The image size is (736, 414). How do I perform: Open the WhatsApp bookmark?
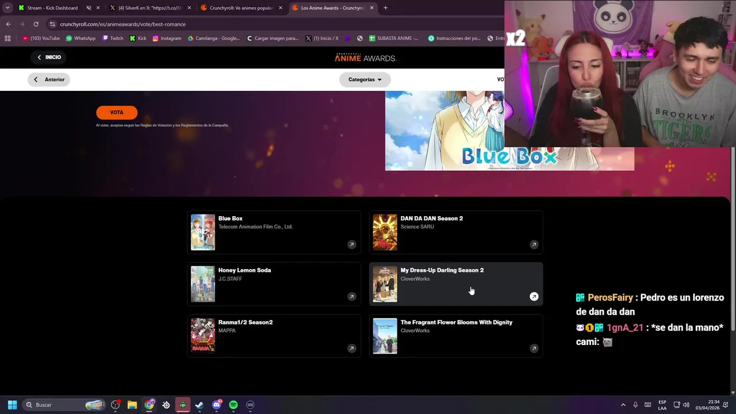tap(80, 39)
